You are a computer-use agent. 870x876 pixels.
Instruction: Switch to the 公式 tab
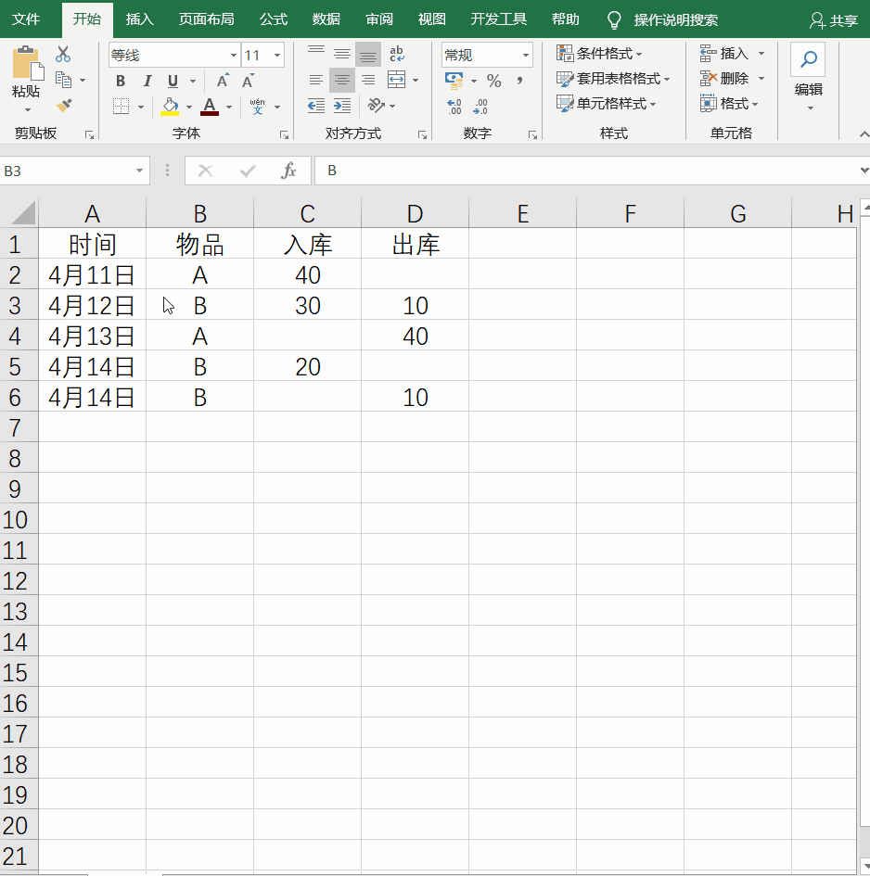click(274, 19)
